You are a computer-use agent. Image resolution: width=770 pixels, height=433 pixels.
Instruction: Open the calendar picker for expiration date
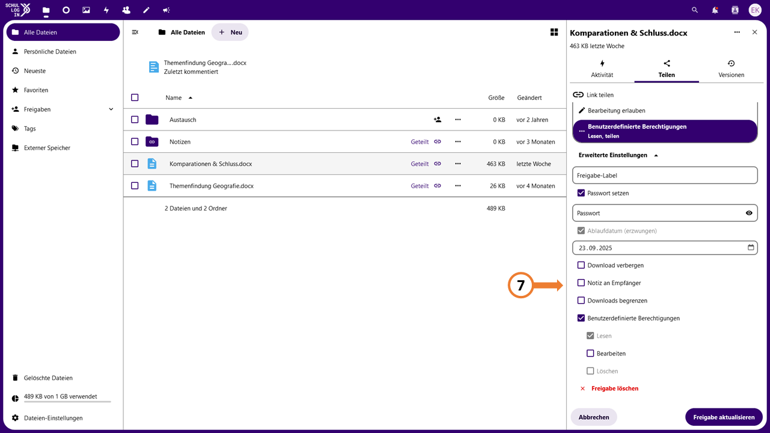751,247
